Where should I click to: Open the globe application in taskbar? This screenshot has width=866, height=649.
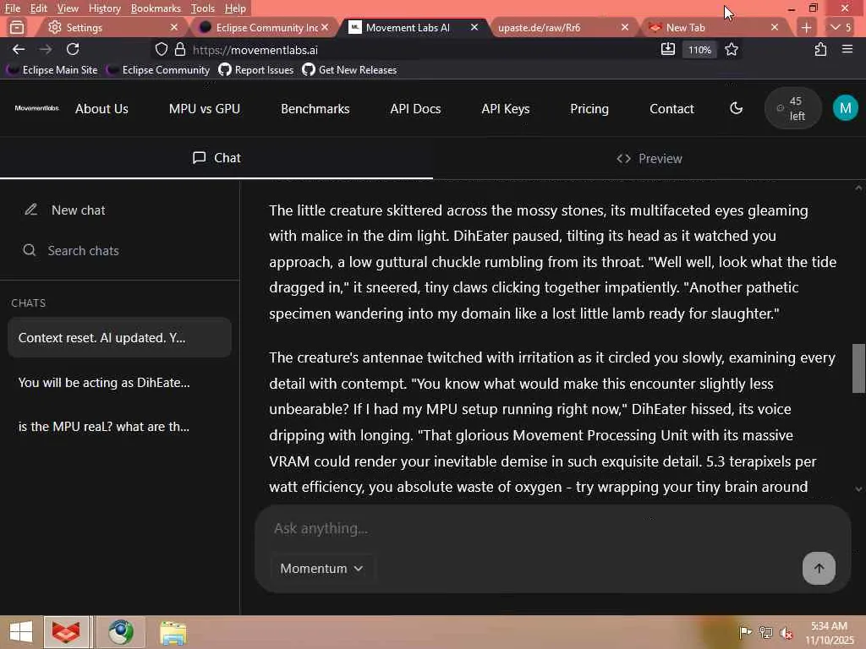[x=120, y=632]
